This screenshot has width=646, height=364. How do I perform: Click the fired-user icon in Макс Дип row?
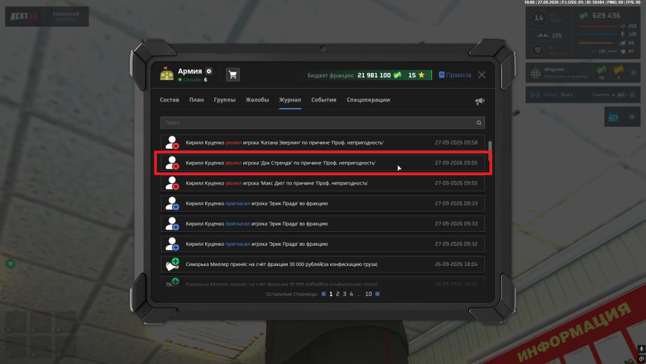pyautogui.click(x=172, y=183)
